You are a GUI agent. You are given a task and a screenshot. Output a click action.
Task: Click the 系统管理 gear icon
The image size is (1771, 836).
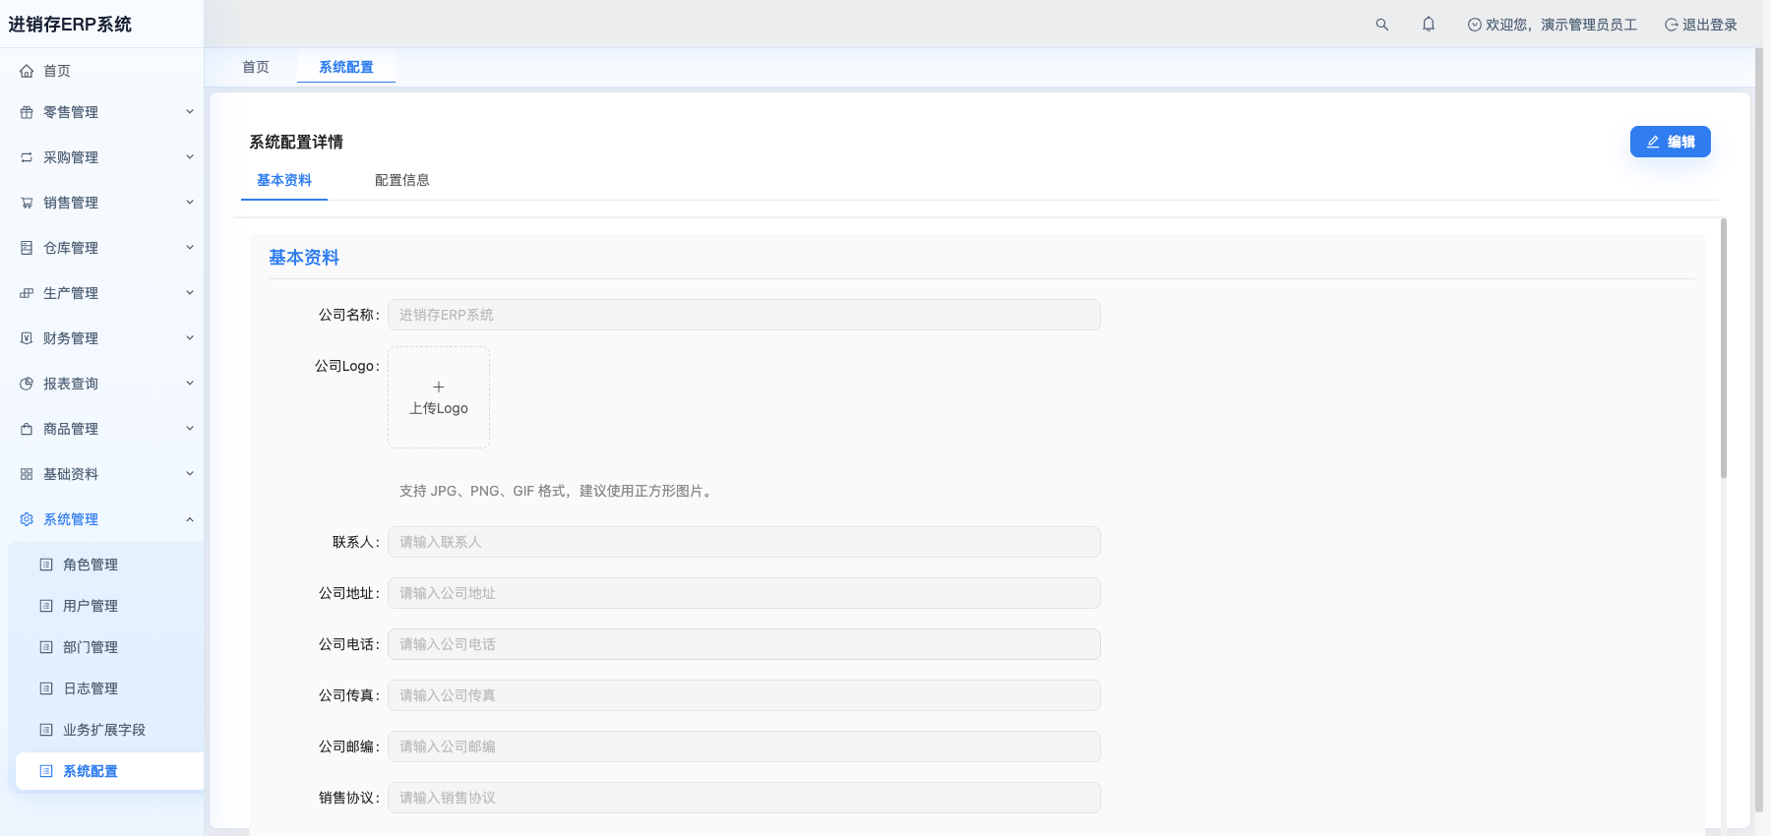coord(27,519)
